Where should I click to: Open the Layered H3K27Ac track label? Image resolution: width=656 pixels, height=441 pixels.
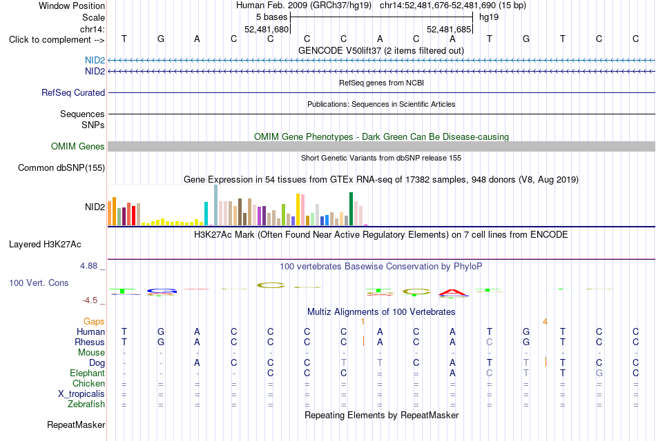click(45, 245)
